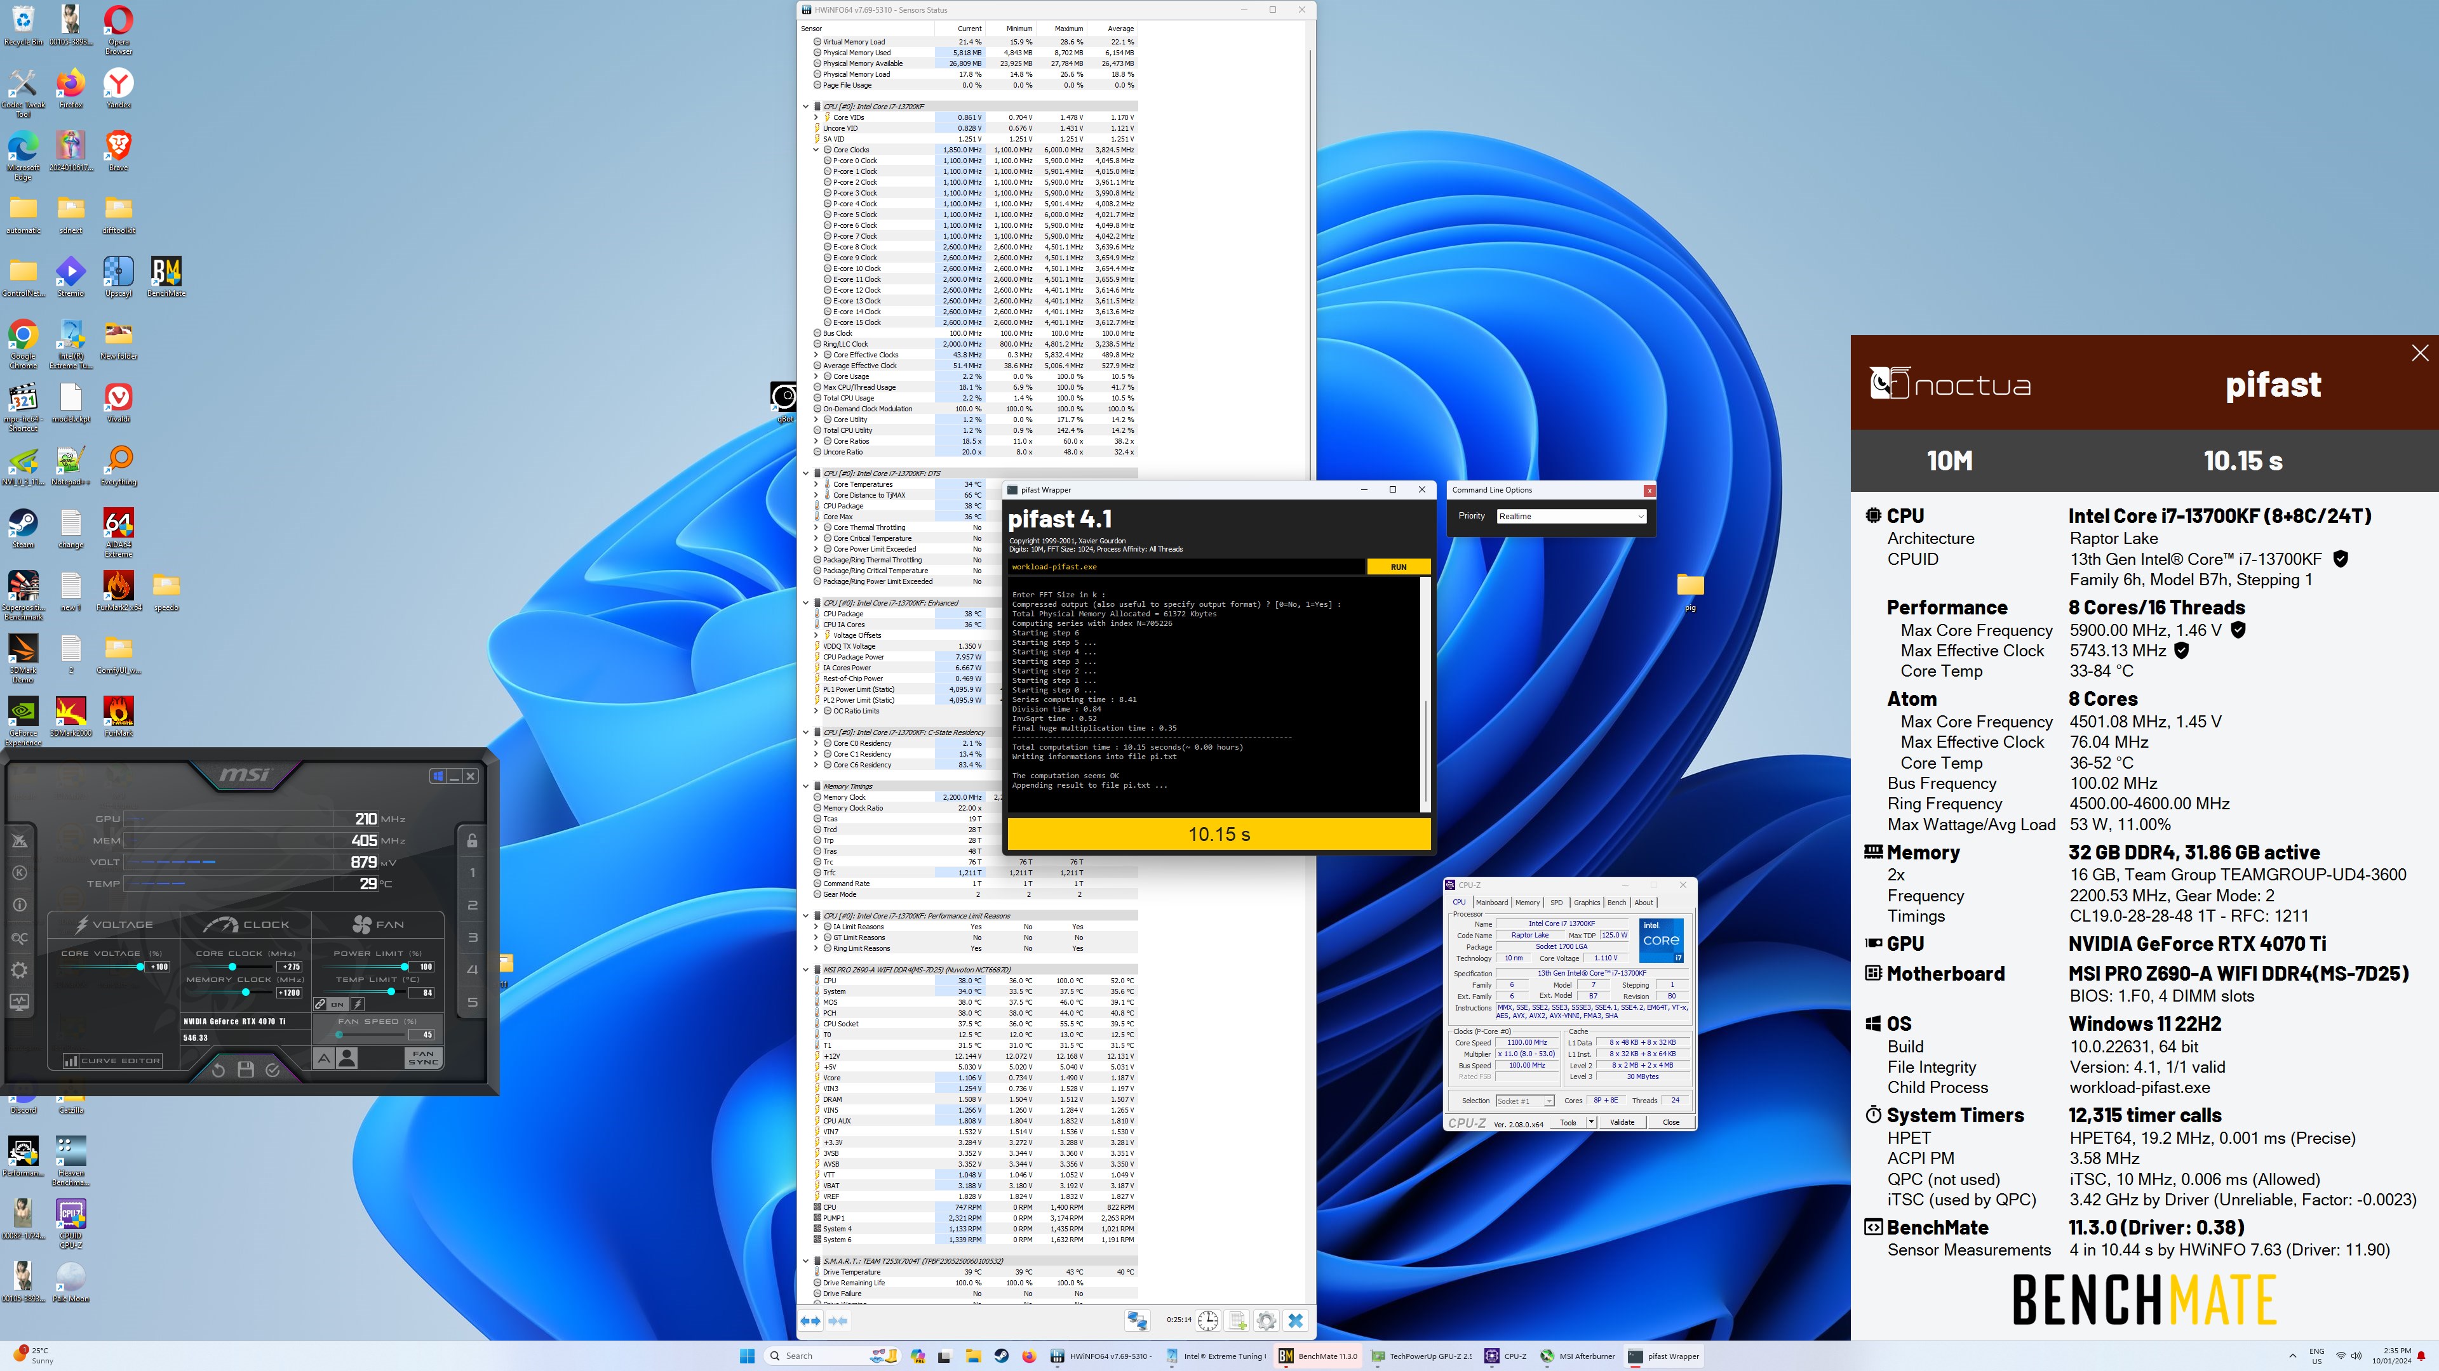Collapse the CPU [#0] i7-13700KF sensor group

point(806,106)
